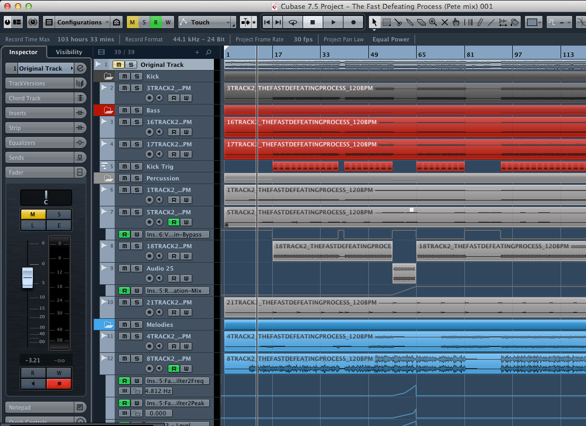Select the Range Selection tool

386,22
